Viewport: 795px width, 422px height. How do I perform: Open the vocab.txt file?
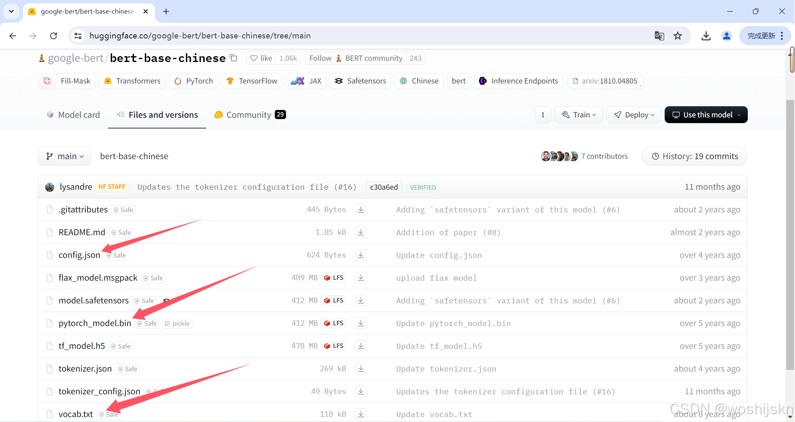pos(76,414)
